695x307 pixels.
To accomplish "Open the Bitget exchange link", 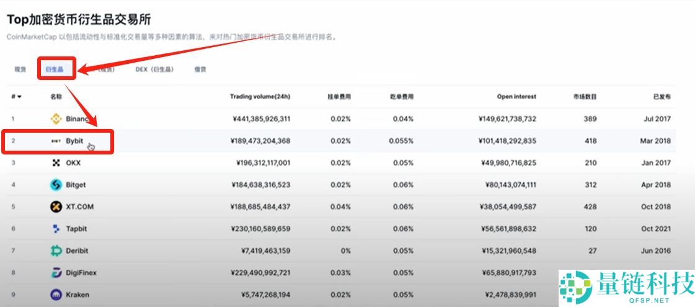I will tap(76, 185).
